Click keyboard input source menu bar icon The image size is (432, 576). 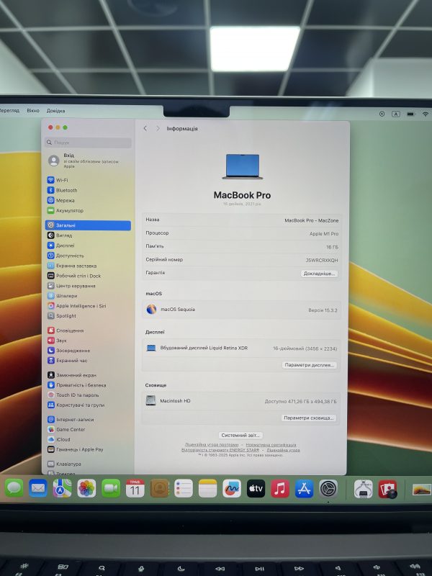point(396,114)
